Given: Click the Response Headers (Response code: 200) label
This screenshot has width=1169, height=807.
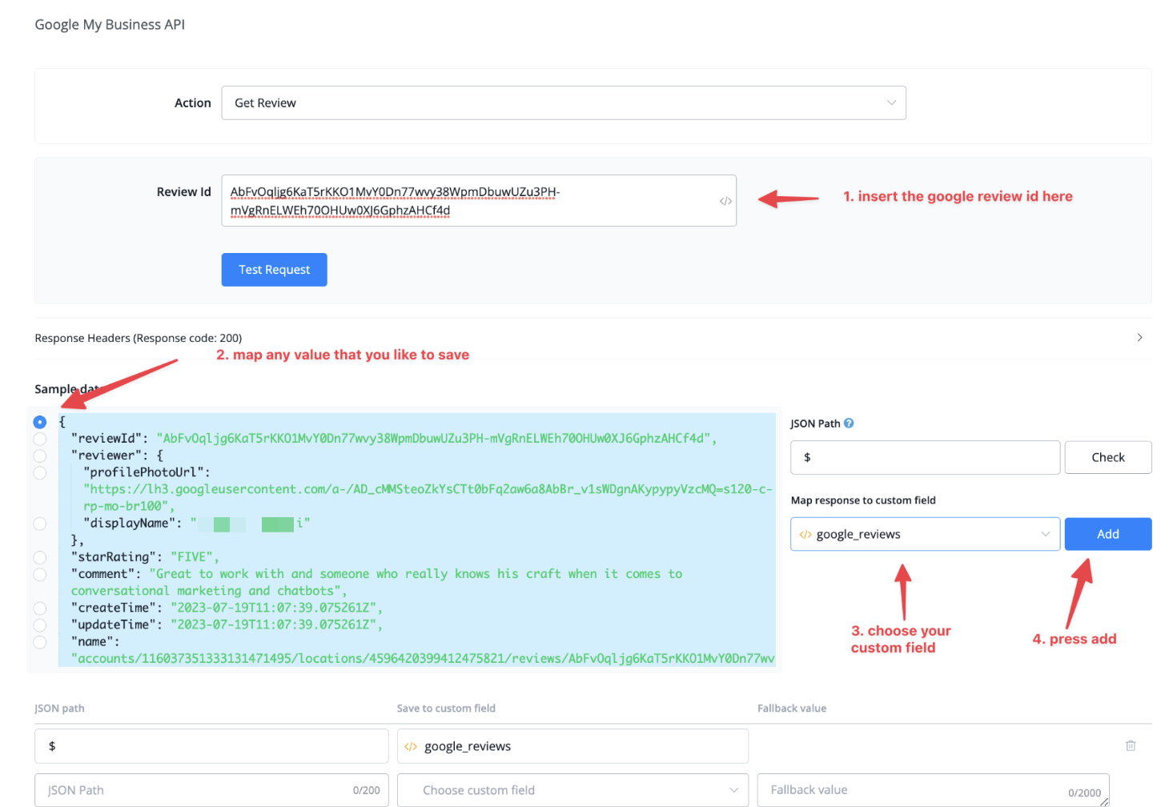Looking at the screenshot, I should click(x=139, y=338).
